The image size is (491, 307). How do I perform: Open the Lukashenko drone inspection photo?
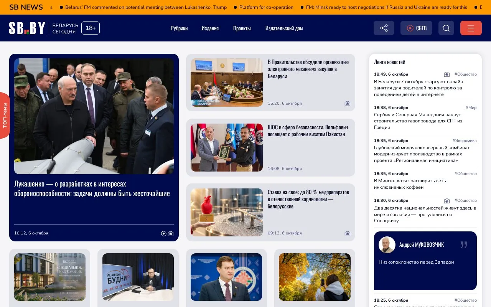(94, 116)
